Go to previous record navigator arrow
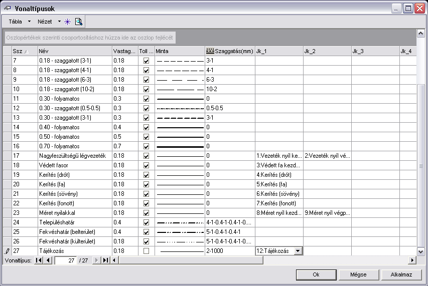This screenshot has width=428, height=286. tap(48, 260)
